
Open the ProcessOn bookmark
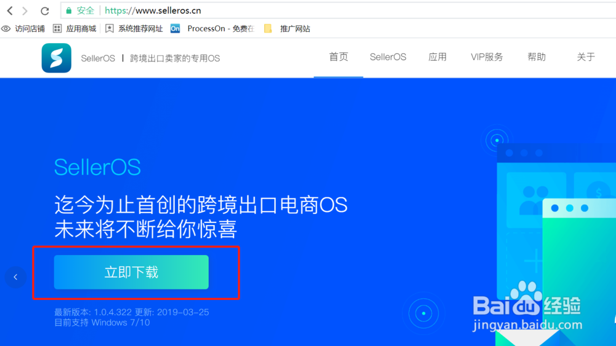(213, 29)
